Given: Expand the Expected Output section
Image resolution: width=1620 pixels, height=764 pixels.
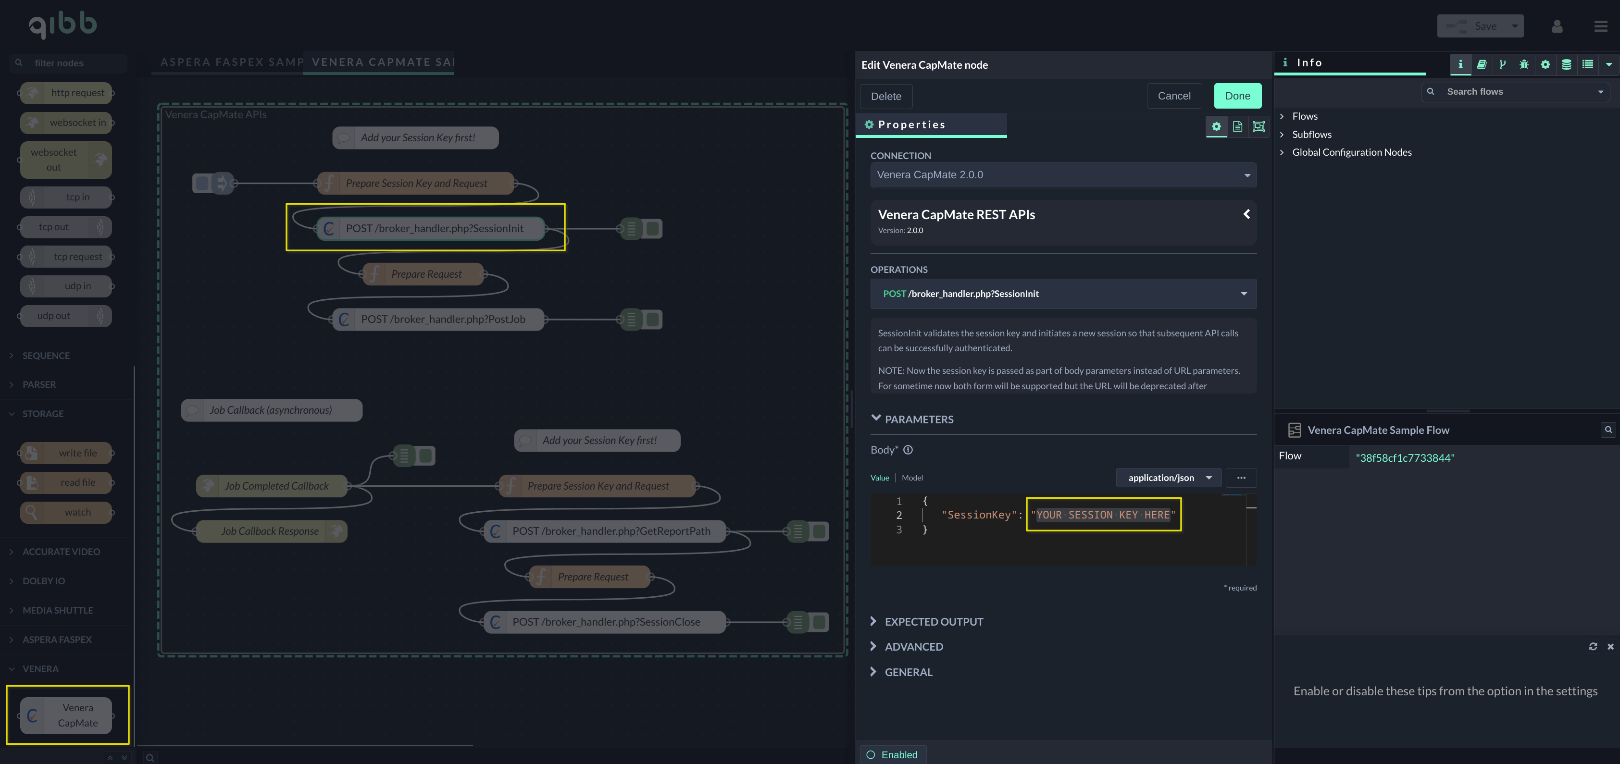Looking at the screenshot, I should pyautogui.click(x=933, y=621).
